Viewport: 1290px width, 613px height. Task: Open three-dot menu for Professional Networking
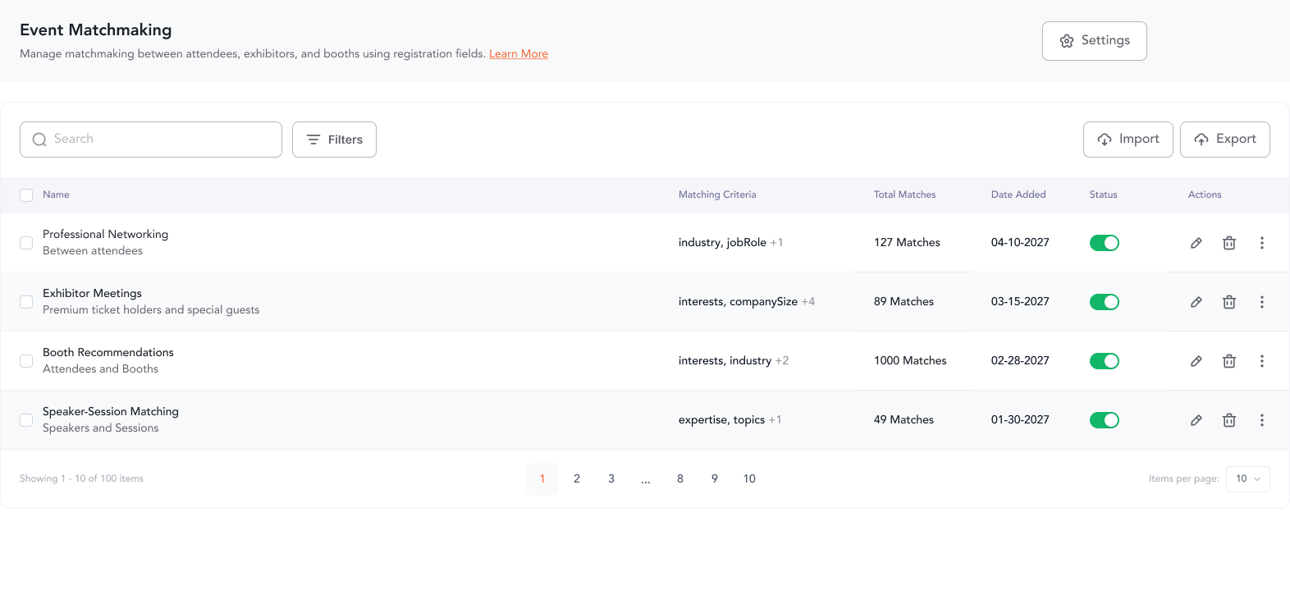coord(1262,243)
